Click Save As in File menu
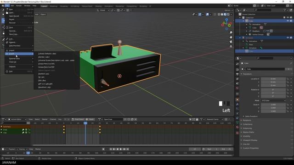This screenshot has width=294, height=165. coord(19,31)
